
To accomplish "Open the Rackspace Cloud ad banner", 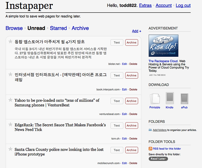I will (x=164, y=46).
